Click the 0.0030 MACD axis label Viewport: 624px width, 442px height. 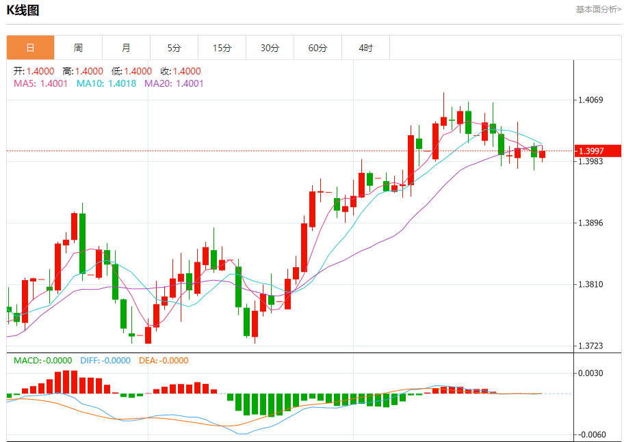click(590, 373)
